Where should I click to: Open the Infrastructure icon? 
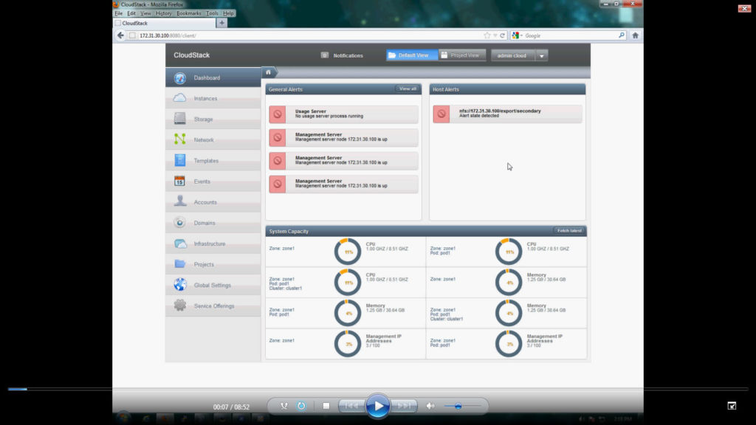tap(180, 243)
